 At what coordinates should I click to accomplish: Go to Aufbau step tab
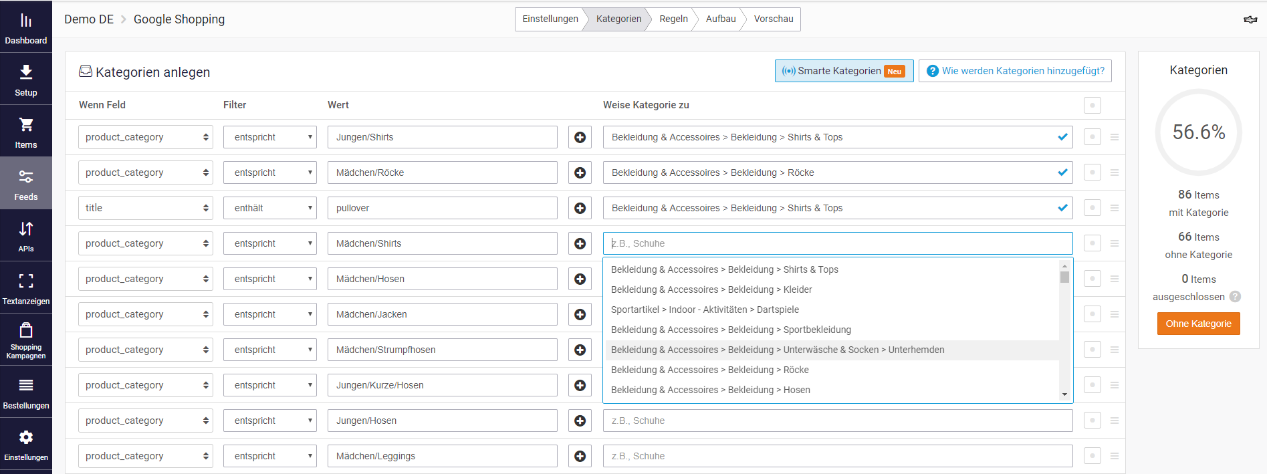pos(721,19)
